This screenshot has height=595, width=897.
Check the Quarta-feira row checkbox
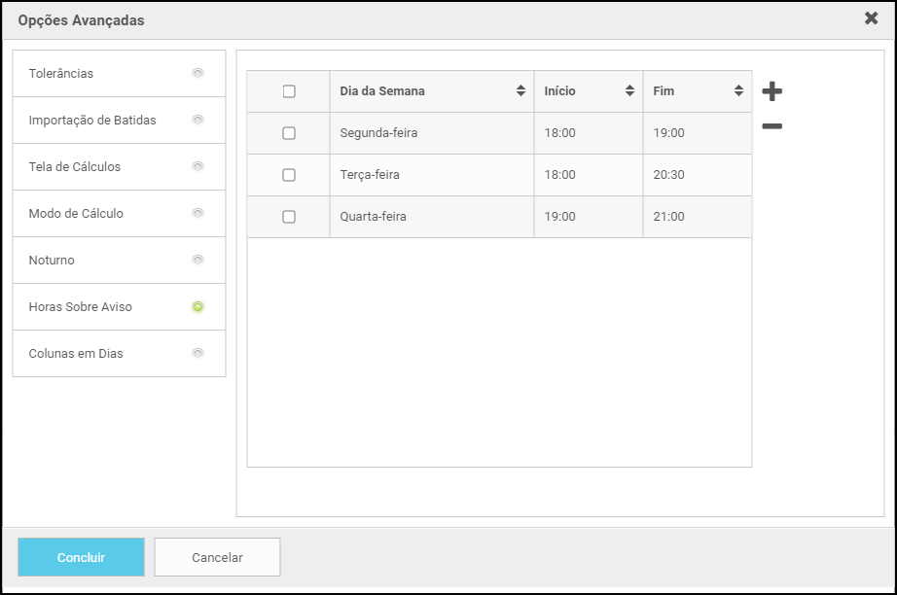pyautogui.click(x=289, y=217)
